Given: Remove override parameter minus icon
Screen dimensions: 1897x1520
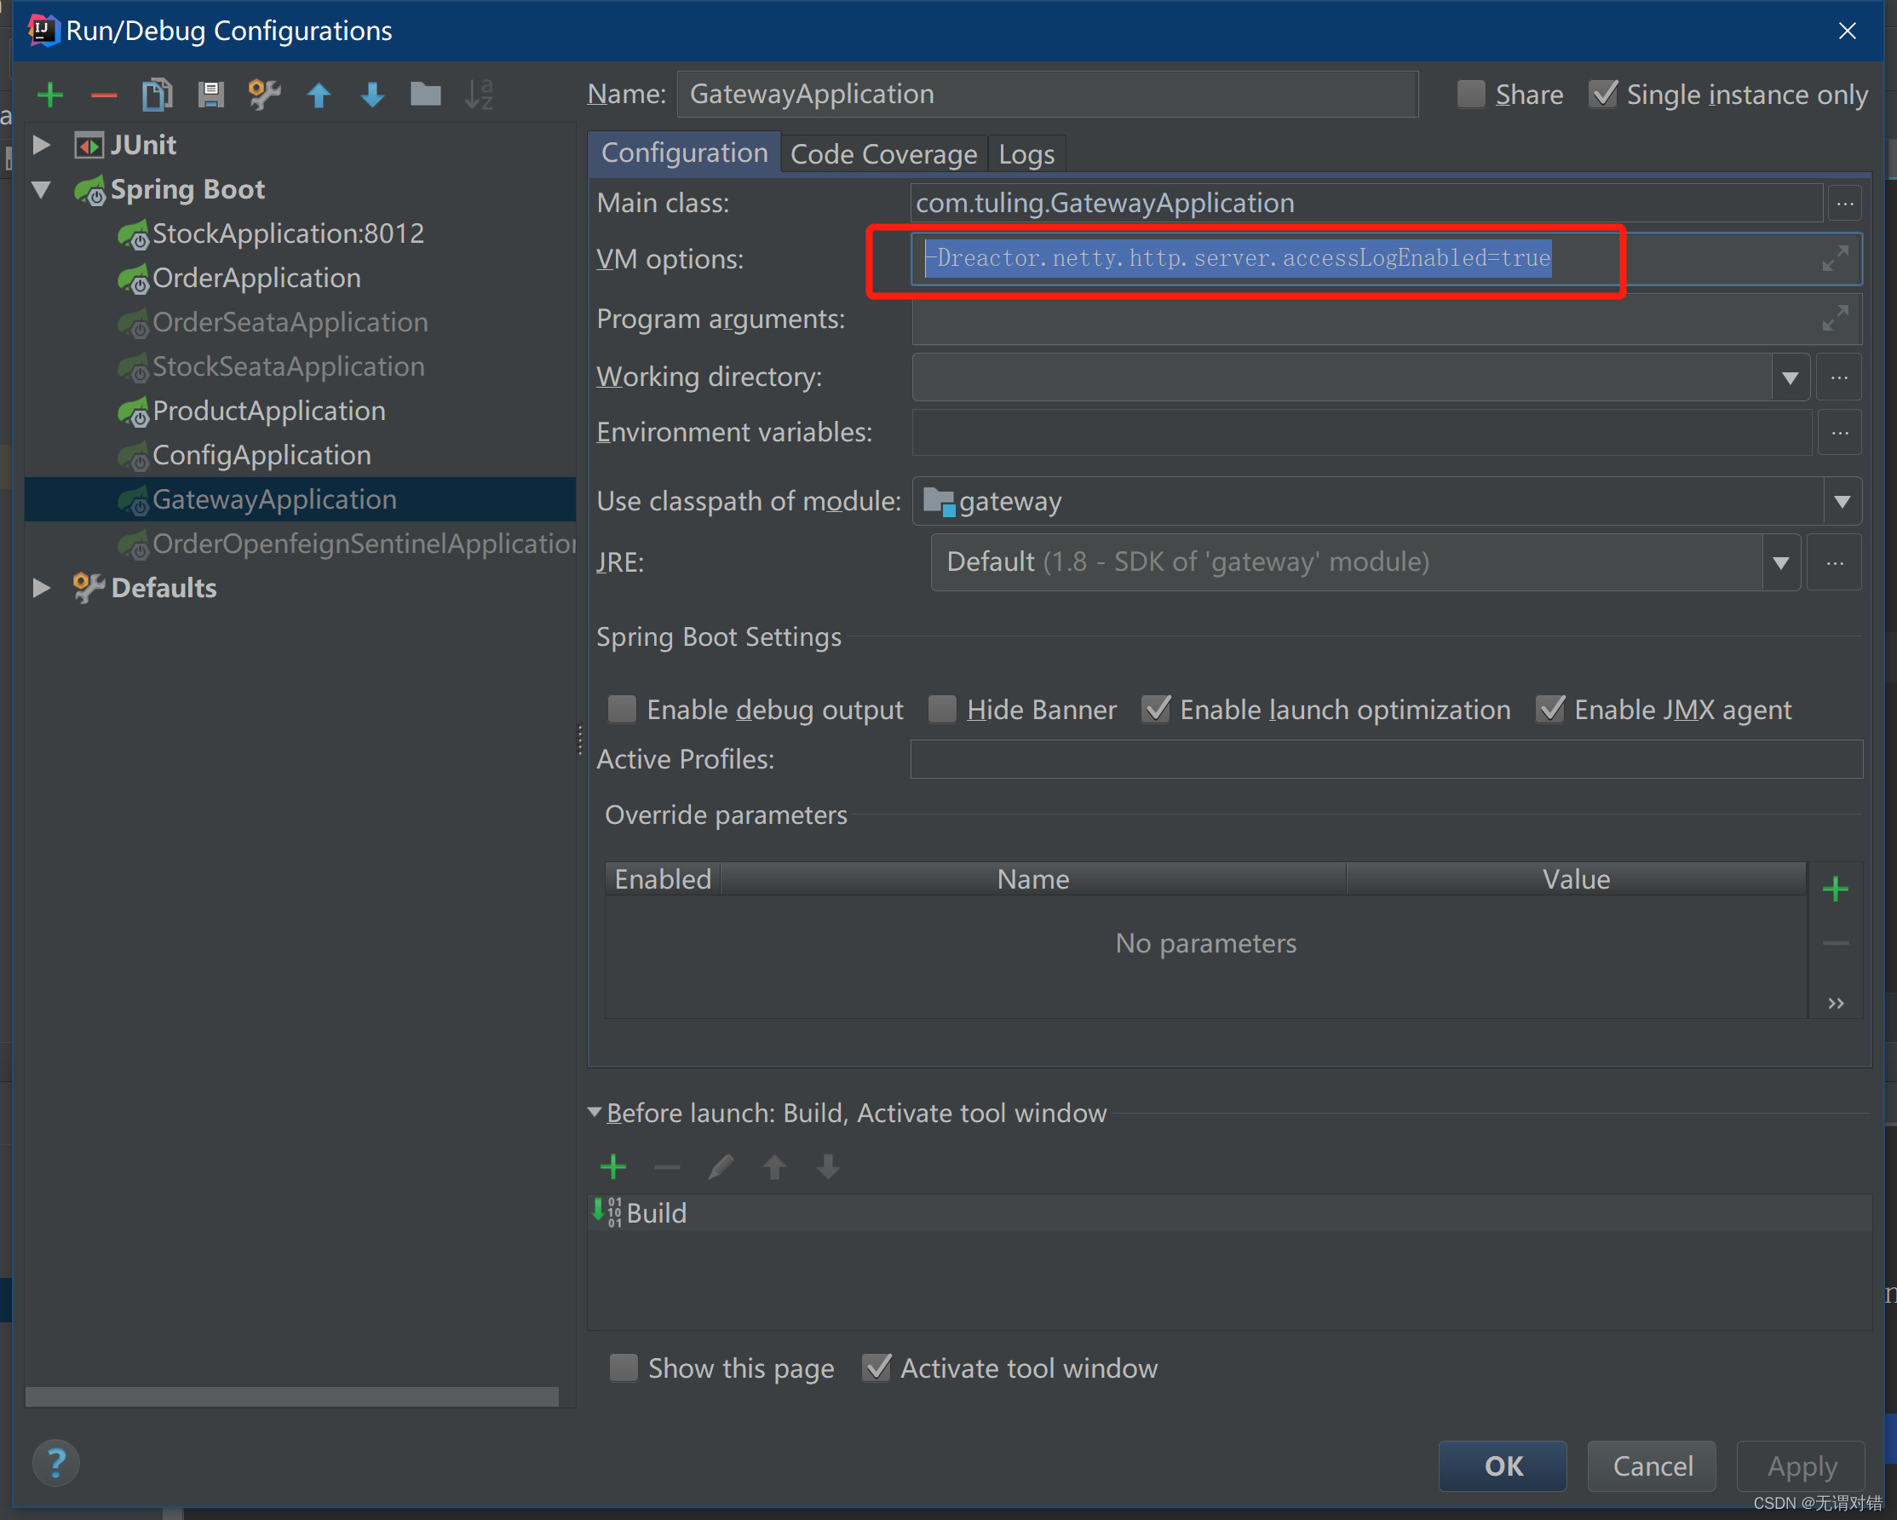Looking at the screenshot, I should (x=1835, y=942).
